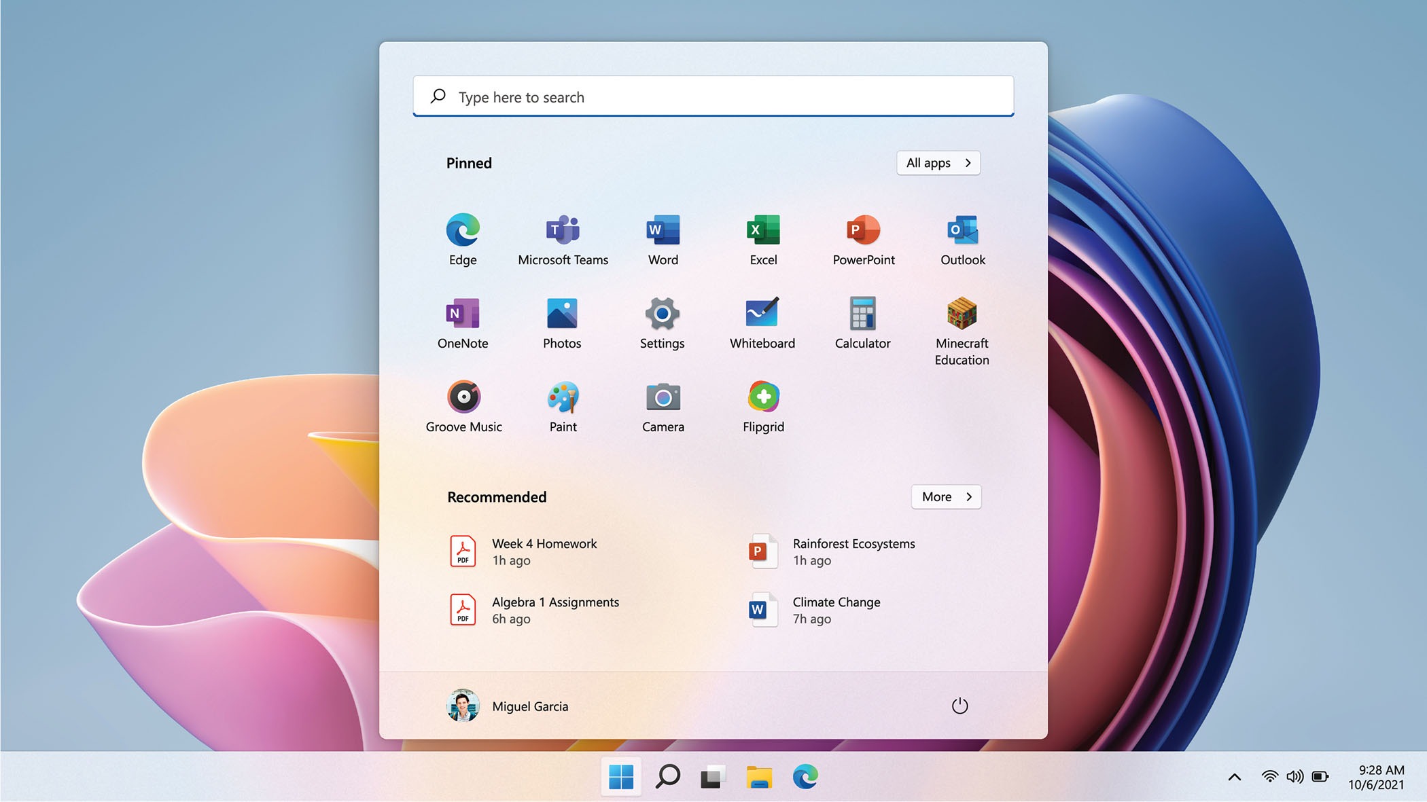Click the search input field
Image resolution: width=1427 pixels, height=802 pixels.
click(713, 96)
